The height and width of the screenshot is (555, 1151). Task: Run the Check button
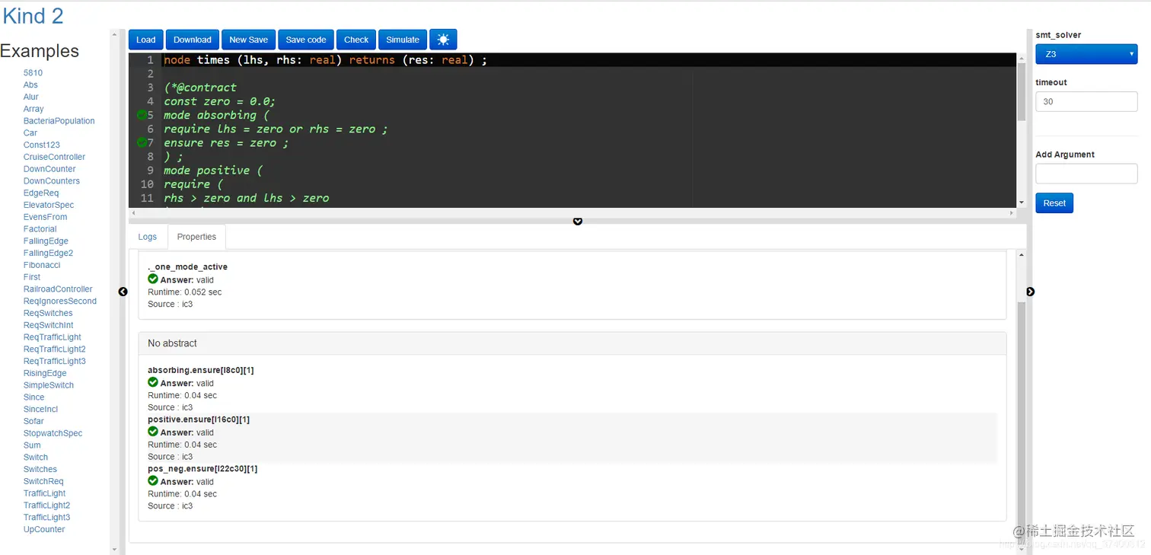coord(356,40)
